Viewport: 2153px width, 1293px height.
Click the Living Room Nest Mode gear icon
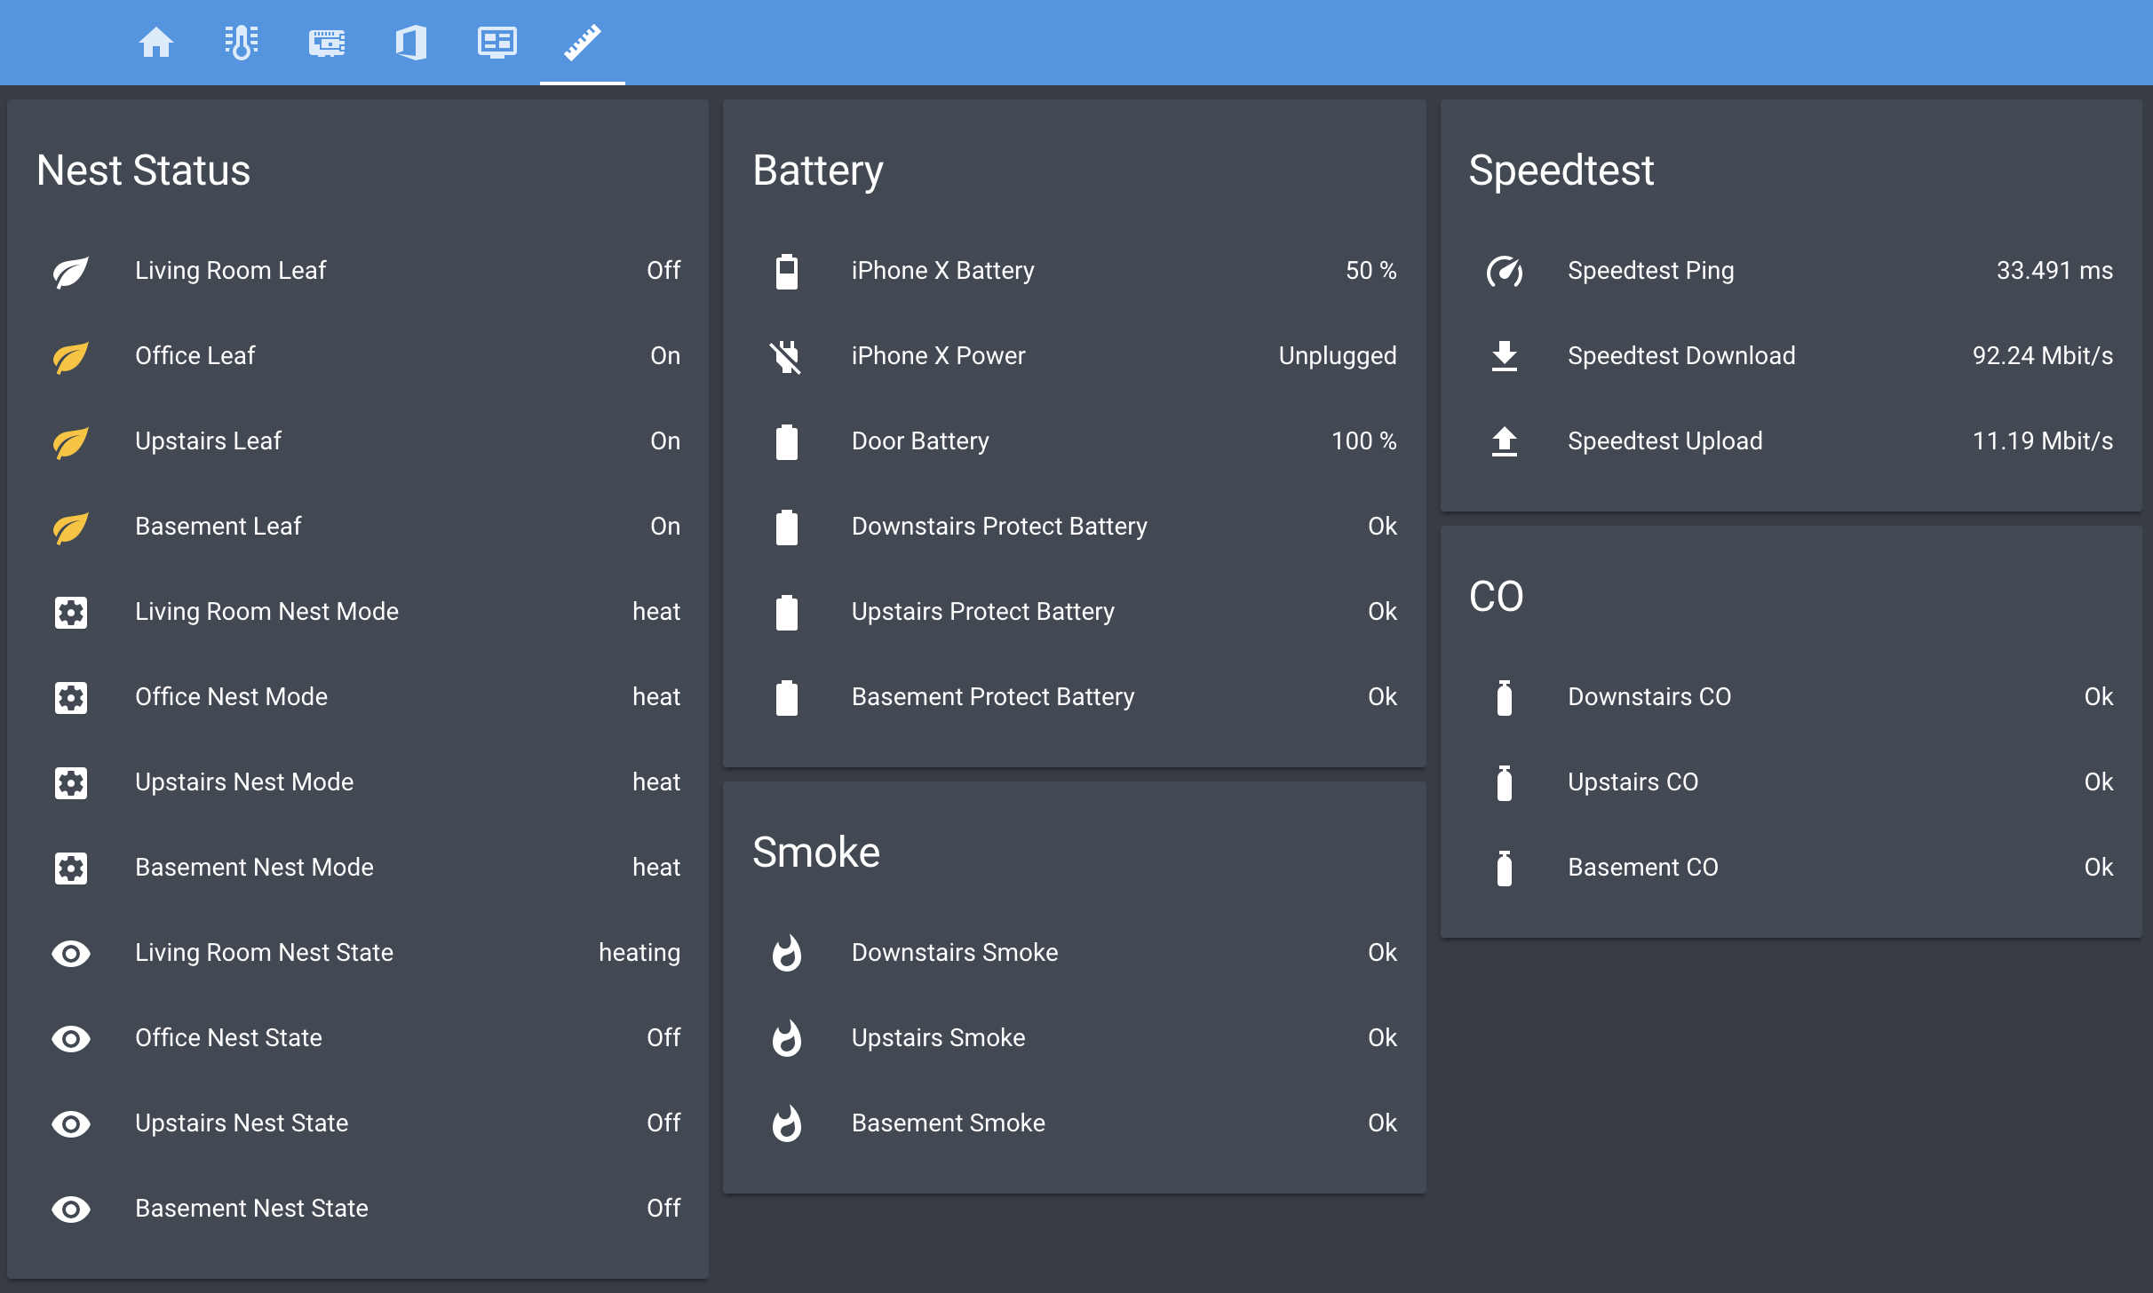click(x=71, y=612)
